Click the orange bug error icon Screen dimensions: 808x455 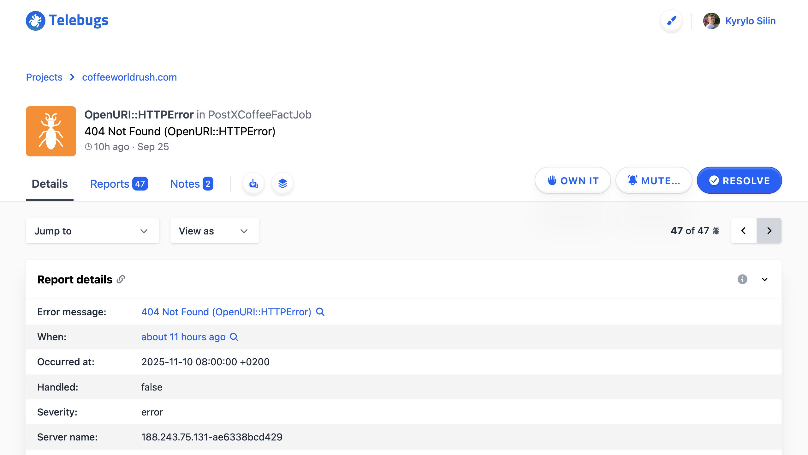pos(51,131)
